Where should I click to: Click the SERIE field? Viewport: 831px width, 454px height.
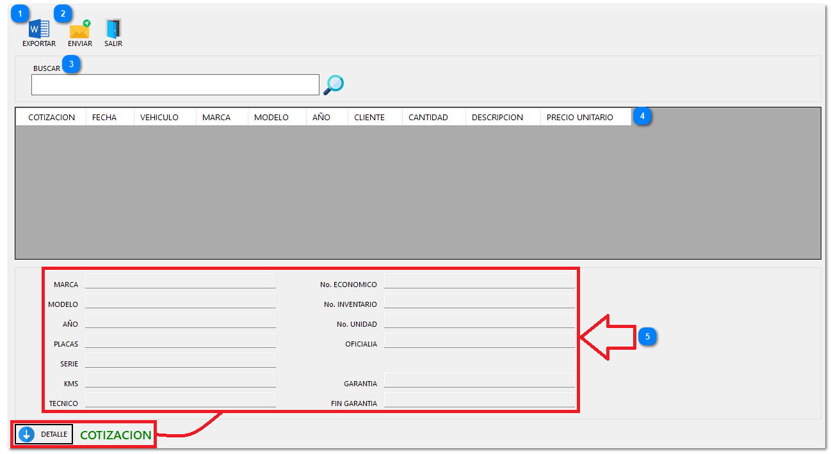181,360
